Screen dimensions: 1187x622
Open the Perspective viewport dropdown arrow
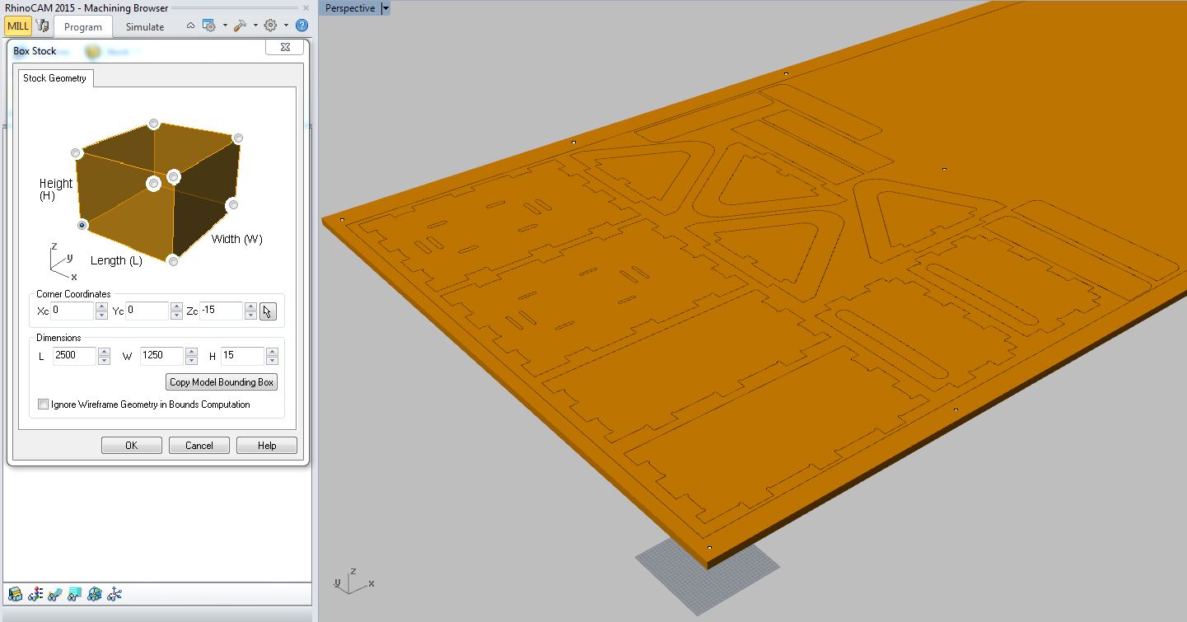pyautogui.click(x=386, y=8)
